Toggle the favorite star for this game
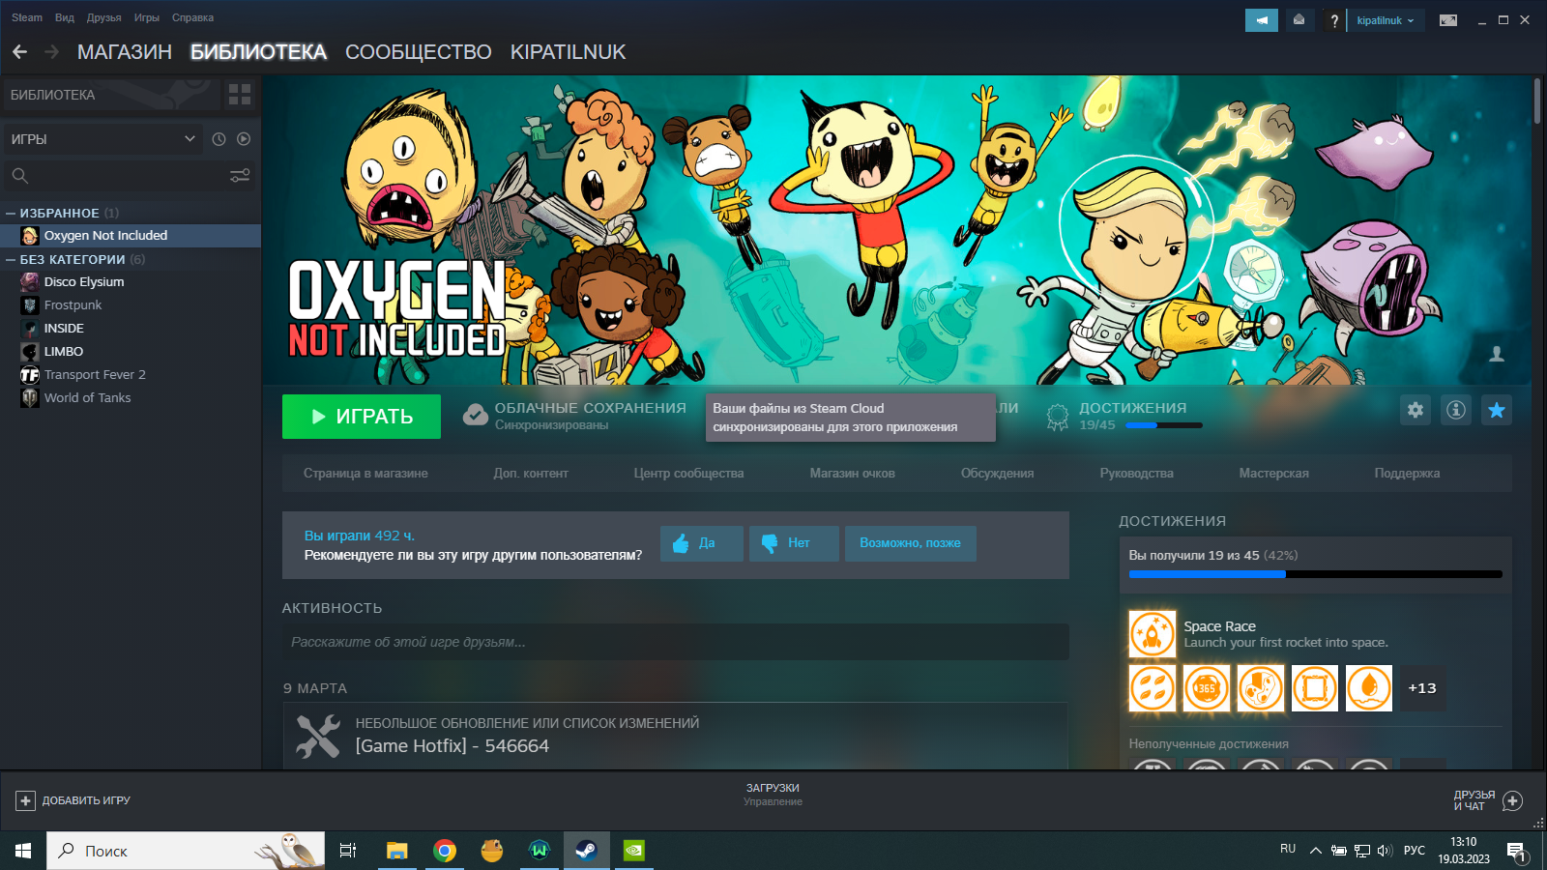The image size is (1547, 870). pos(1497,410)
